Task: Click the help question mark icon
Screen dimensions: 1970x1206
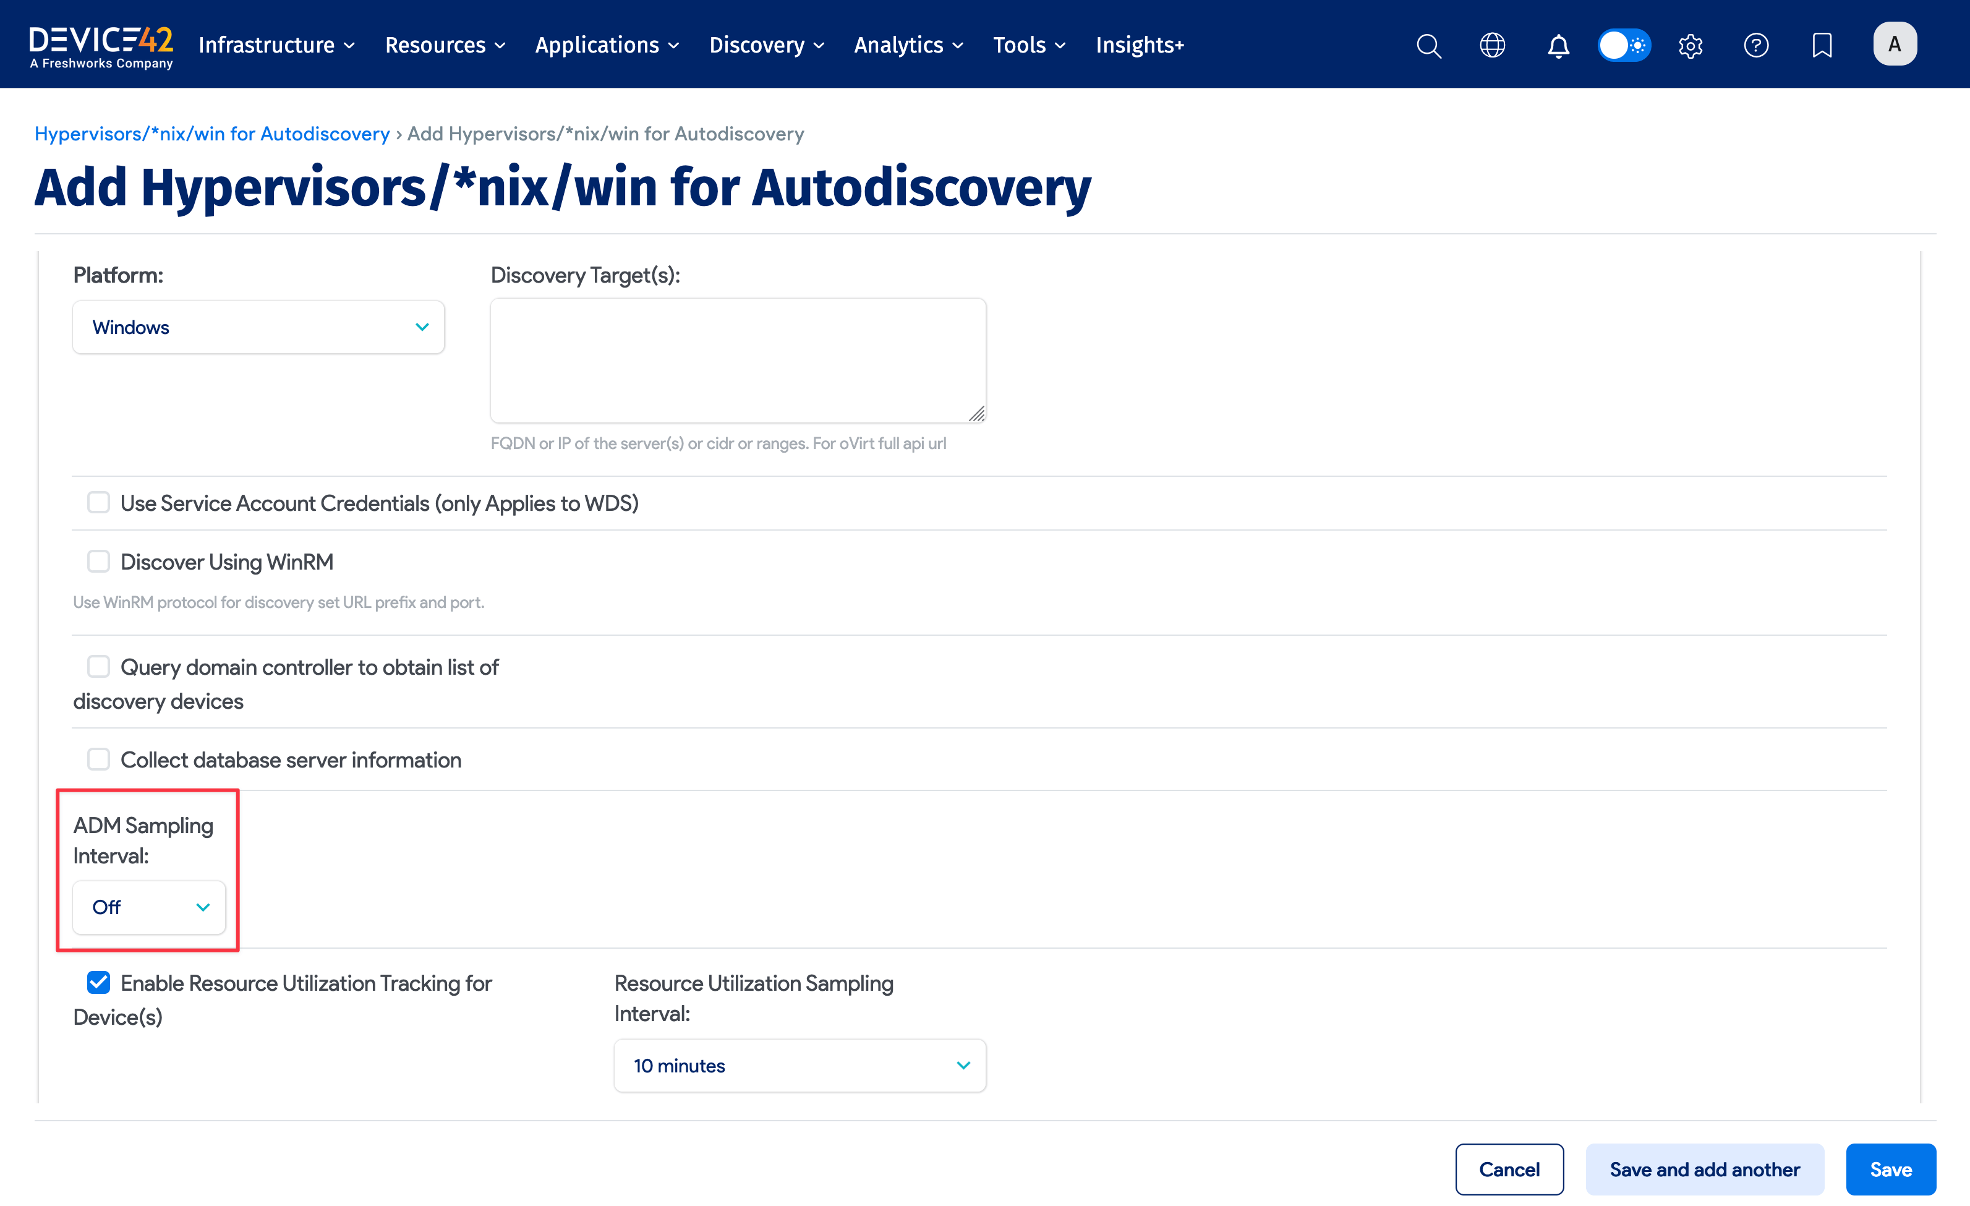Action: coord(1755,46)
